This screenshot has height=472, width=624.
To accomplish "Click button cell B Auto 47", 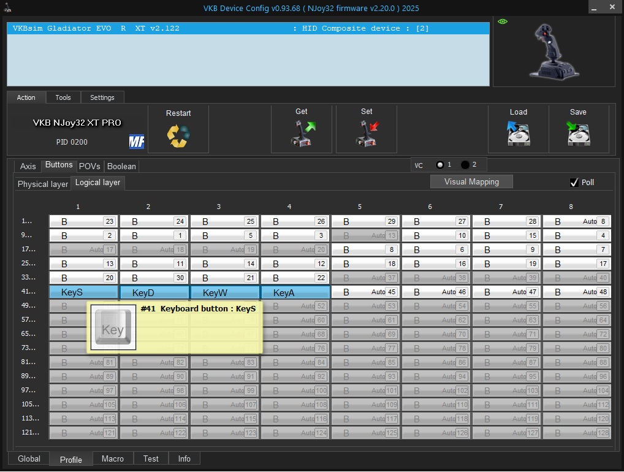I will coord(506,292).
